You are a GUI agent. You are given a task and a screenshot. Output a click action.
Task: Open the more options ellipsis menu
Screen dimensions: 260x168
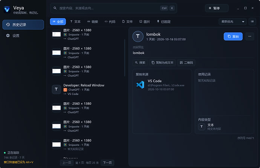[250, 37]
